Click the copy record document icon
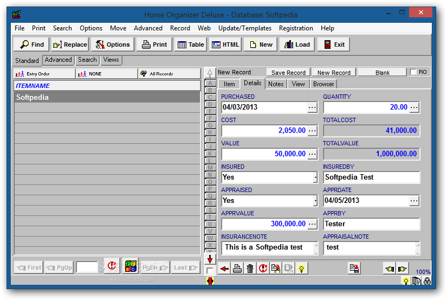Viewport: 447px width, 300px height. 276,269
